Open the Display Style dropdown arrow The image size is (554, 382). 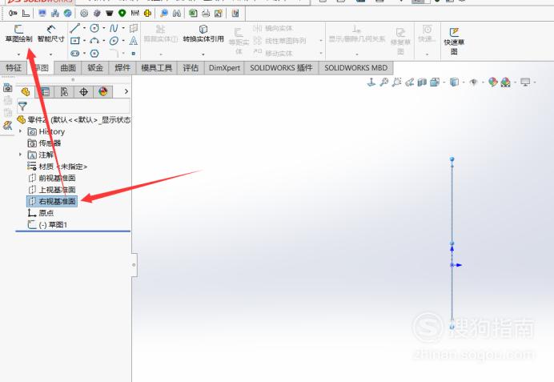(464, 82)
